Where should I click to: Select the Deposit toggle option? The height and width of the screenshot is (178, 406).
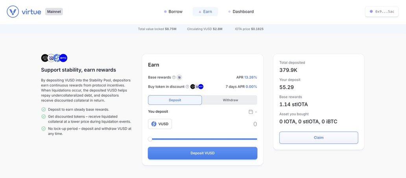pos(175,100)
